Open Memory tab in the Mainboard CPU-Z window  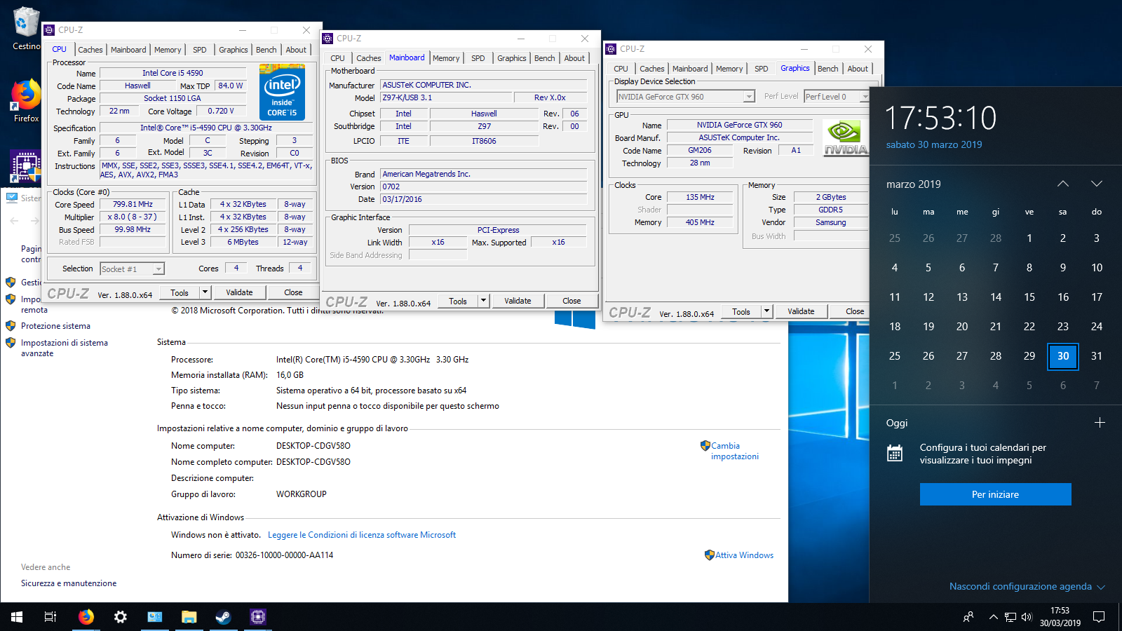point(446,58)
